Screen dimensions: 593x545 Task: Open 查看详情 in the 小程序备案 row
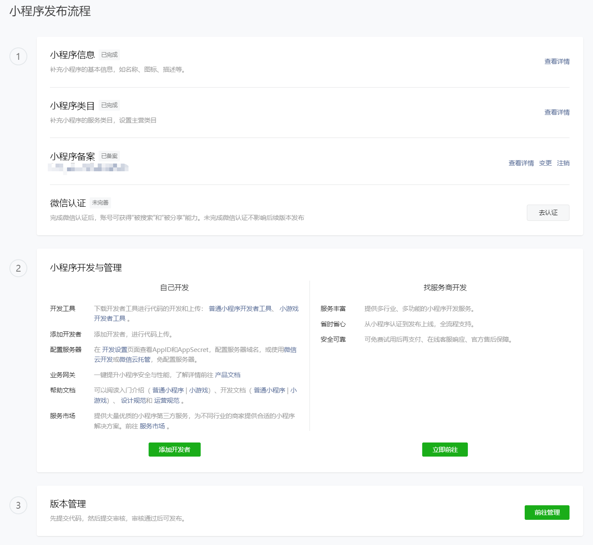(x=521, y=163)
